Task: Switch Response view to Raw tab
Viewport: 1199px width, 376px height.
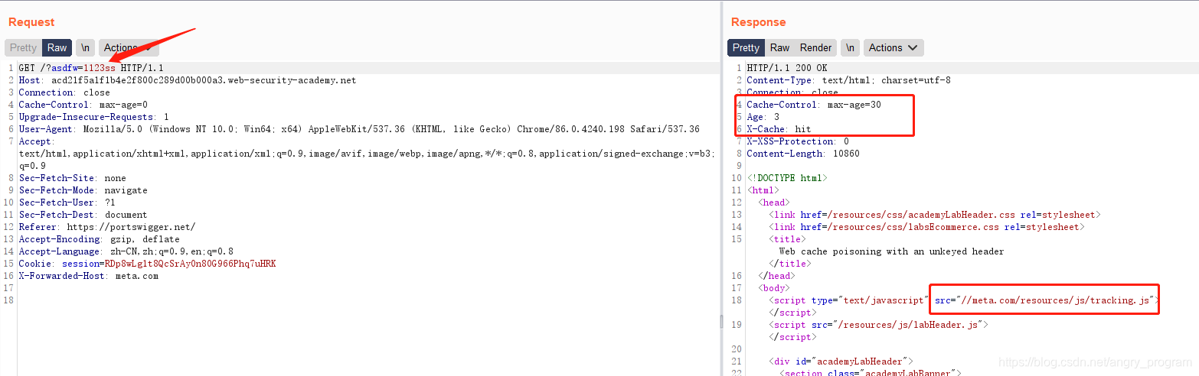Action: 779,47
